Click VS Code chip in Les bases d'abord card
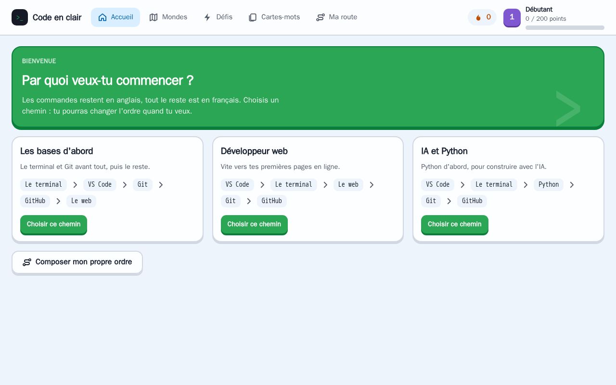 click(x=100, y=185)
